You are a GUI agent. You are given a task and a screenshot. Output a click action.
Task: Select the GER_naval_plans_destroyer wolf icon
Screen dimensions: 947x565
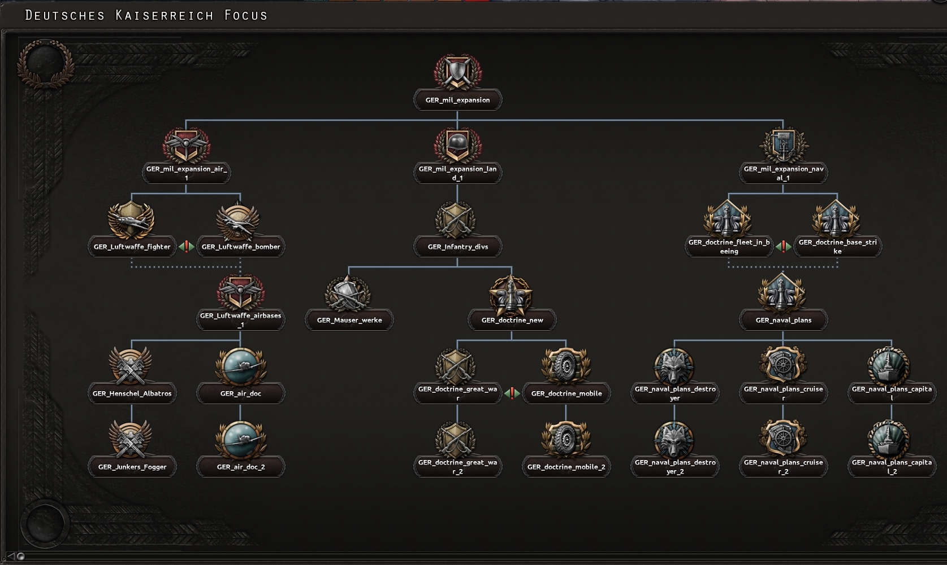674,366
